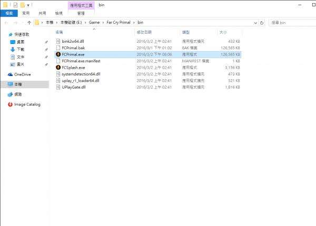Go back with the back arrow
This screenshot has height=226, width=316.
(x=6, y=23)
